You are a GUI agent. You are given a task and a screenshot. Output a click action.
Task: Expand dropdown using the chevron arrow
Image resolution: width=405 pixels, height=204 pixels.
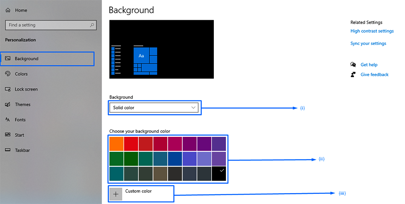tap(193, 108)
